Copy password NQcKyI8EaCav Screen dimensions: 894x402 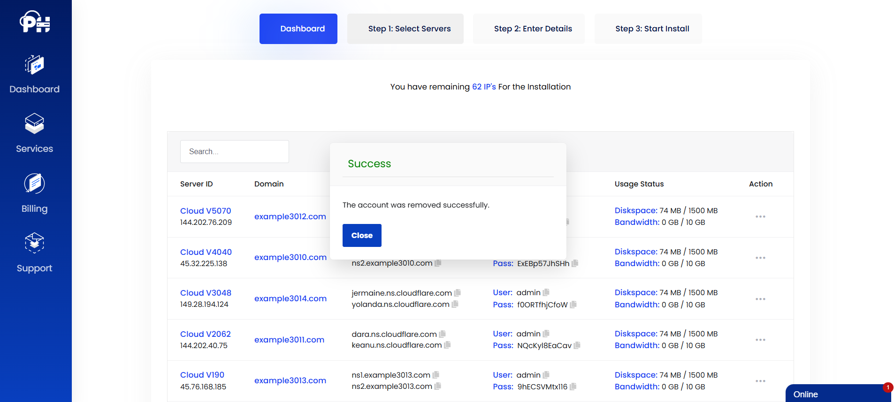(x=577, y=345)
